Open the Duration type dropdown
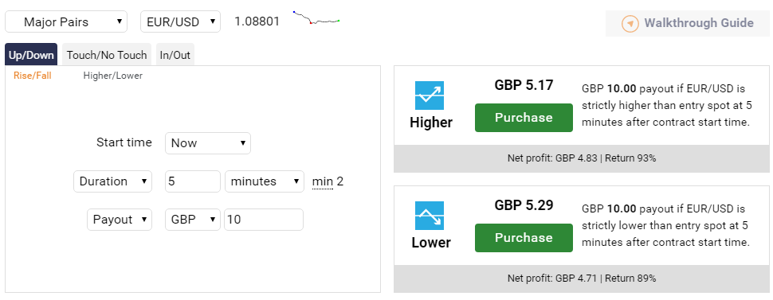The image size is (773, 300). pos(113,181)
